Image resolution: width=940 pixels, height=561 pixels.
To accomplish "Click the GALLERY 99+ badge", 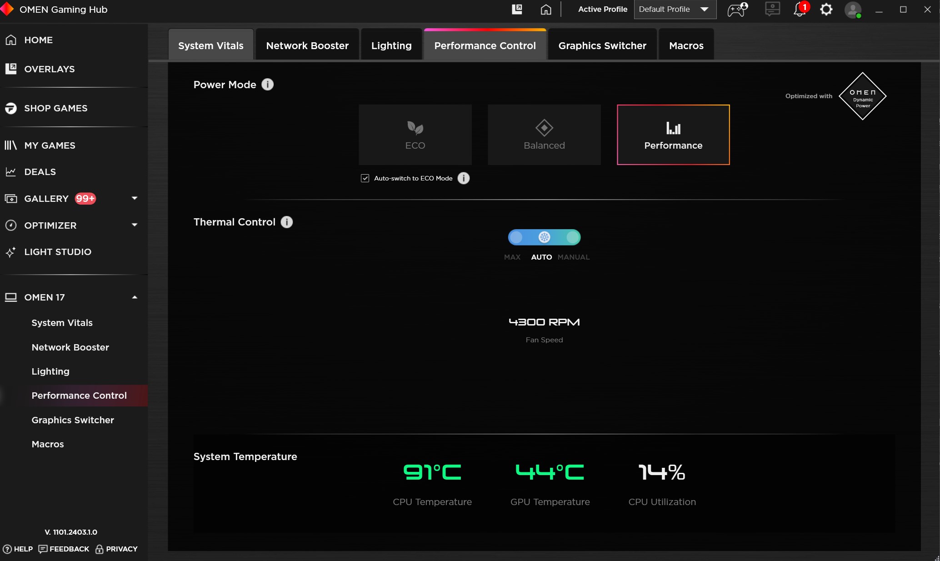I will [85, 199].
